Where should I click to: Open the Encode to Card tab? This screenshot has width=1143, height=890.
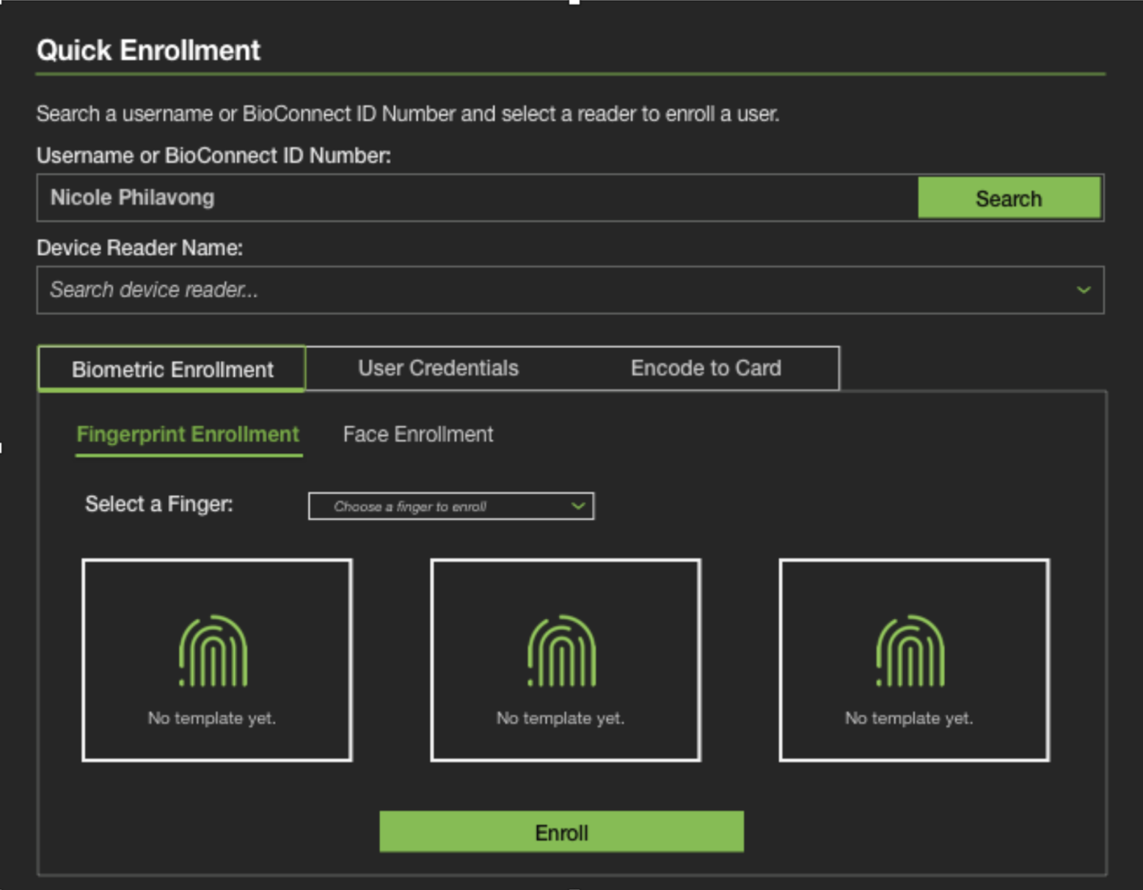(x=705, y=368)
